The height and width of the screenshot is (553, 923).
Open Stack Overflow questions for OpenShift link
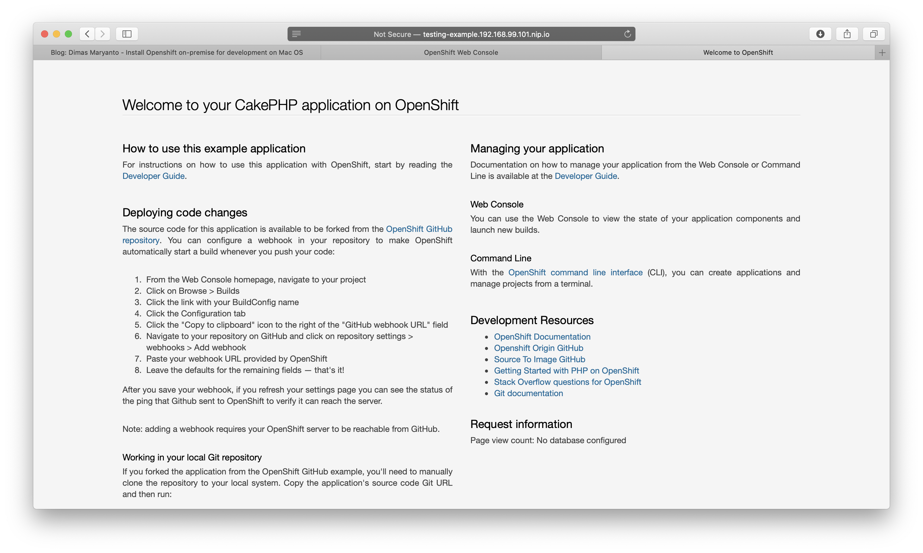568,382
